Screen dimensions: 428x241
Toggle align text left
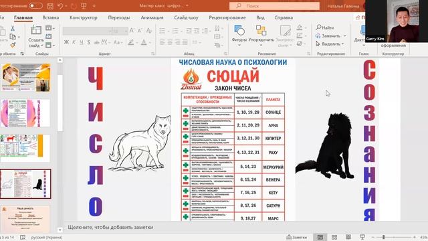tap(162, 42)
